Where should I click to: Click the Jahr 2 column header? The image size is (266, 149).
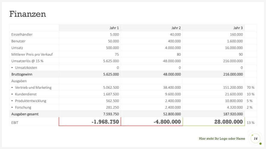(x=176, y=28)
